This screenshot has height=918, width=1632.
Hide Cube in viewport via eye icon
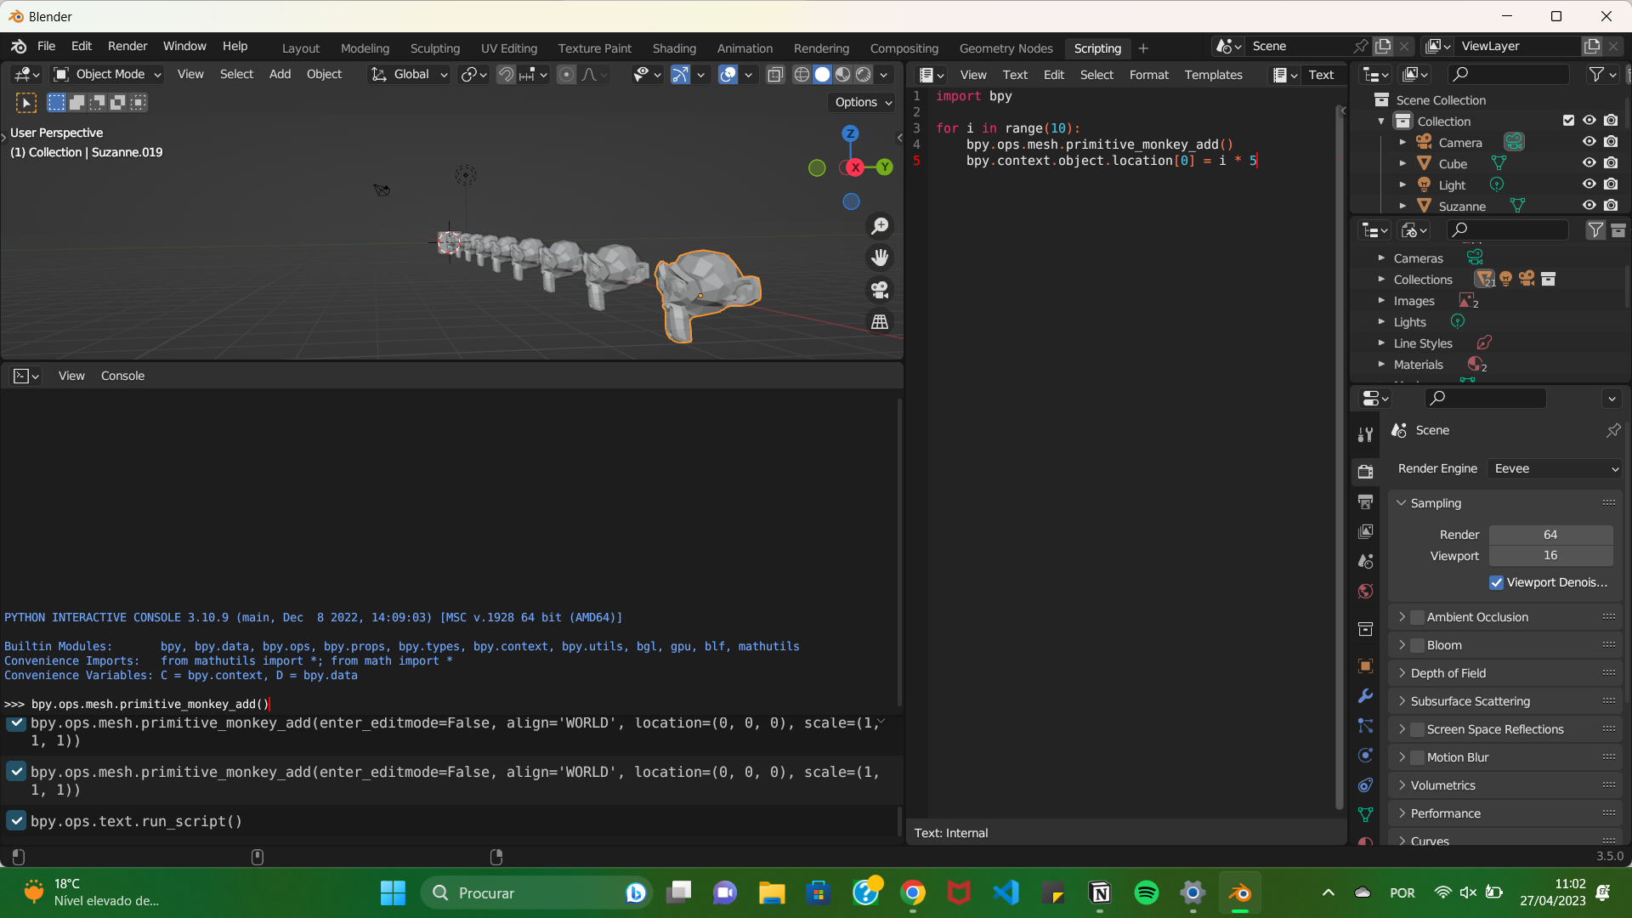click(x=1589, y=163)
